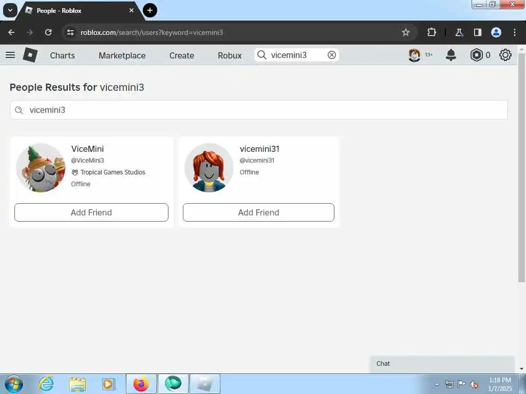
Task: Open your avatar profile in header
Action: pyautogui.click(x=415, y=55)
